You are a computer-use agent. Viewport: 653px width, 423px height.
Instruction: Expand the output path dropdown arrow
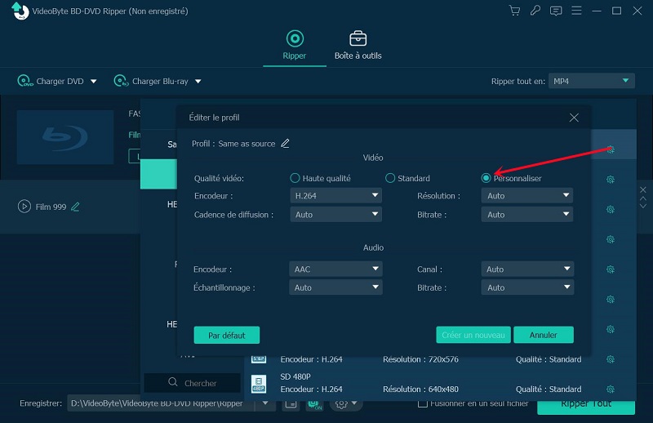265,403
